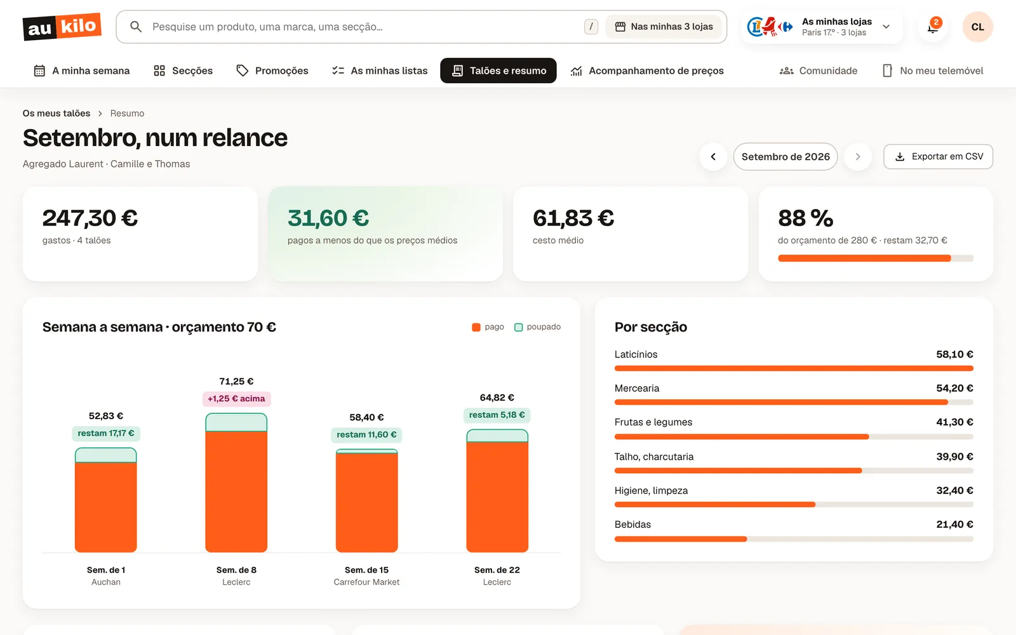
Task: Open the Setembro de 2026 month picker
Action: tap(785, 157)
